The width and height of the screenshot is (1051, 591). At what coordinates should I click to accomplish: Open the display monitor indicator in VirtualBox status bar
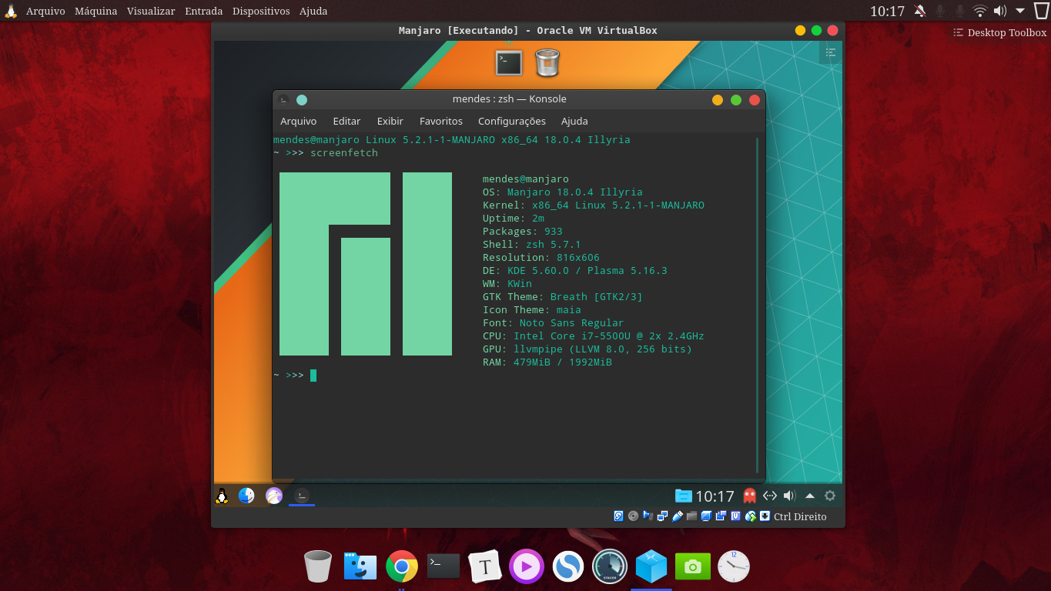coord(707,516)
